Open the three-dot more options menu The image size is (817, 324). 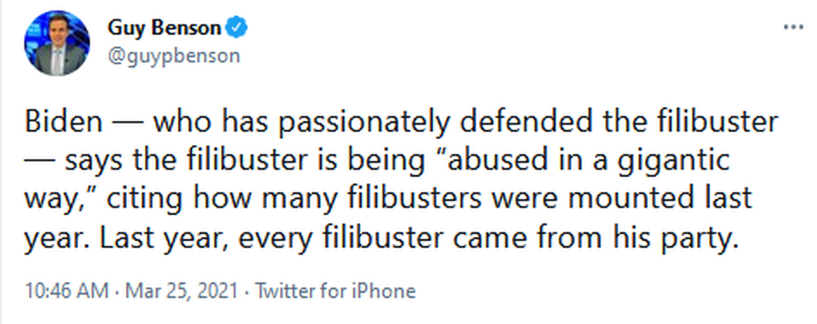[x=793, y=27]
